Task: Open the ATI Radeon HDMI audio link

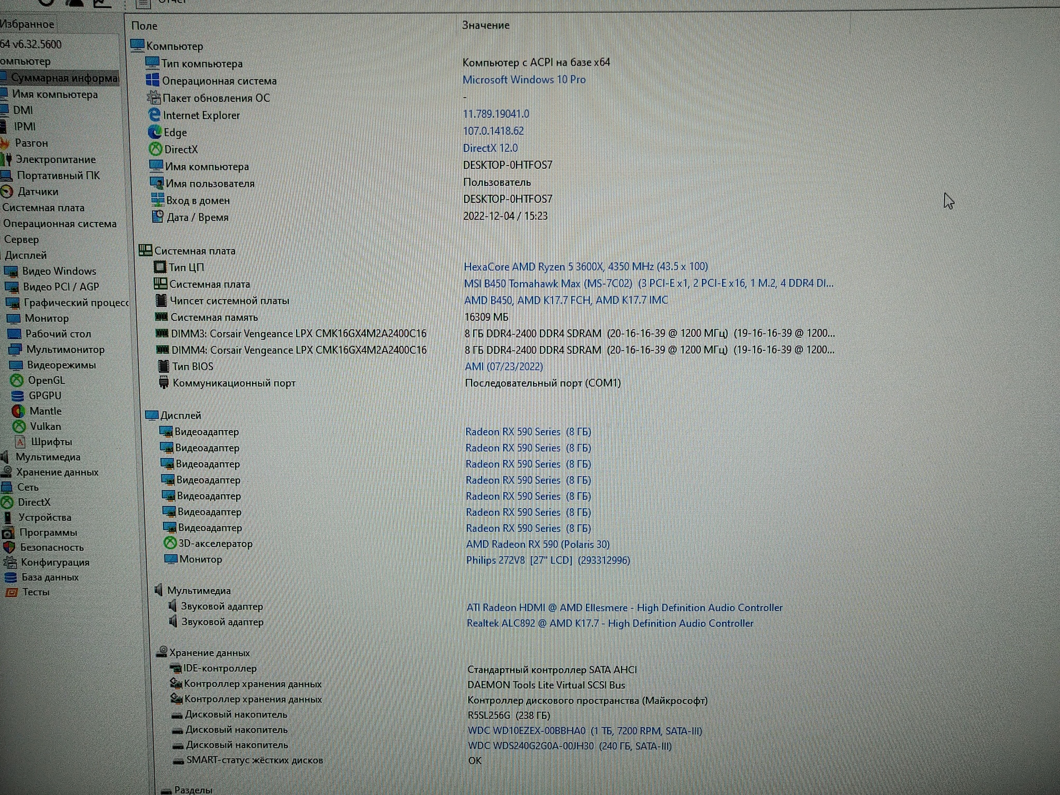Action: click(625, 608)
